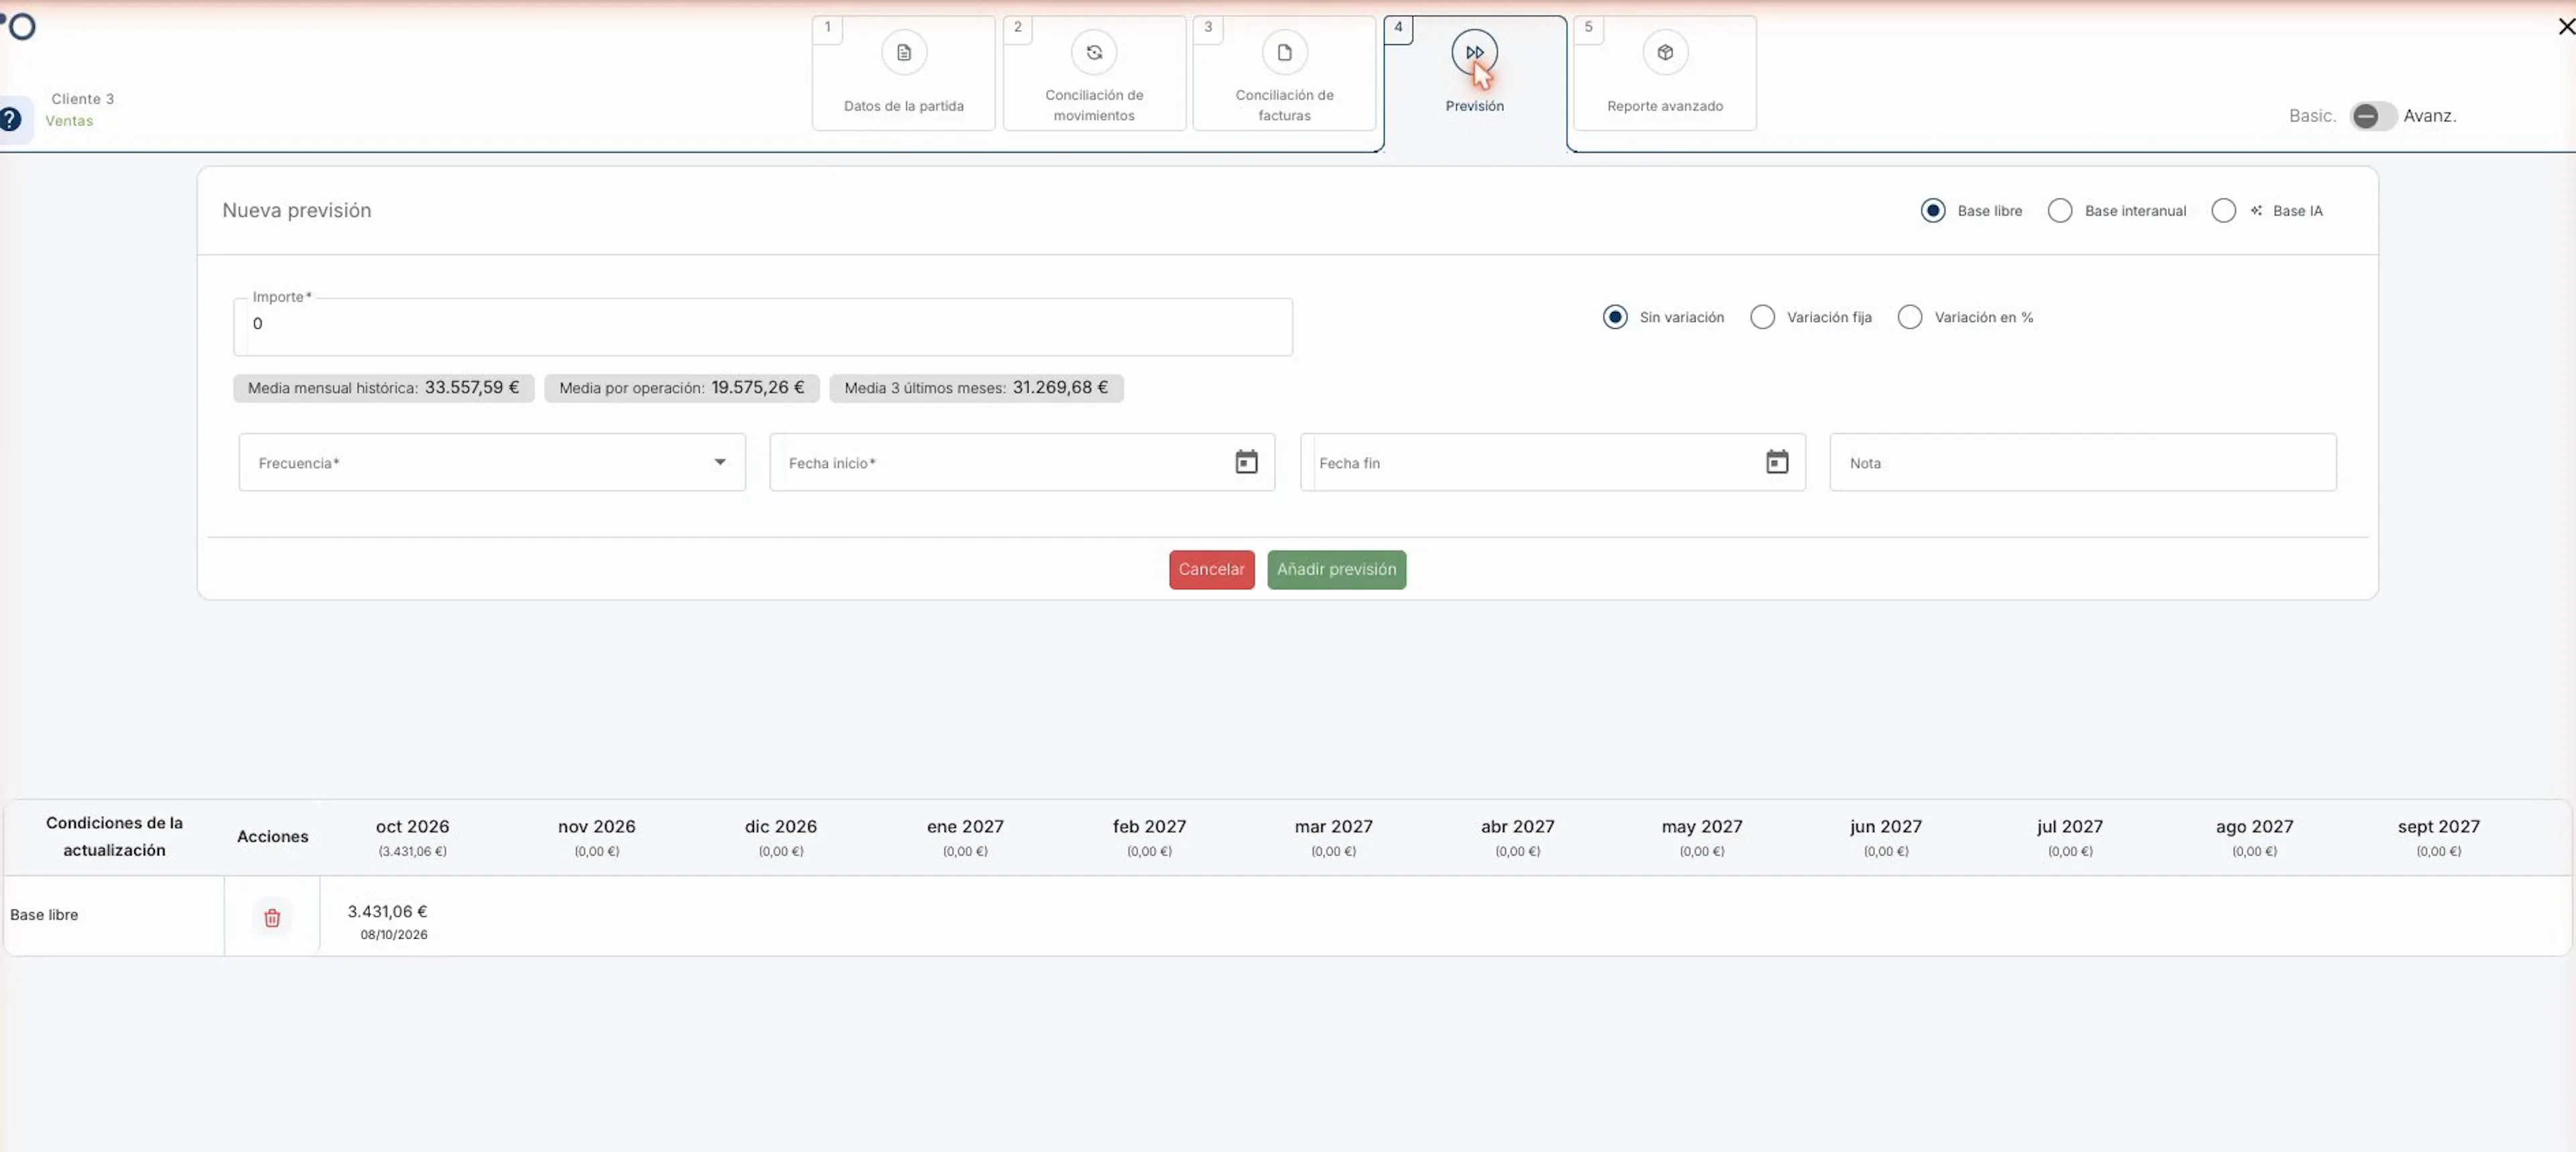The image size is (2576, 1152).
Task: Open the Reporte avanzado step
Action: coord(1665,73)
